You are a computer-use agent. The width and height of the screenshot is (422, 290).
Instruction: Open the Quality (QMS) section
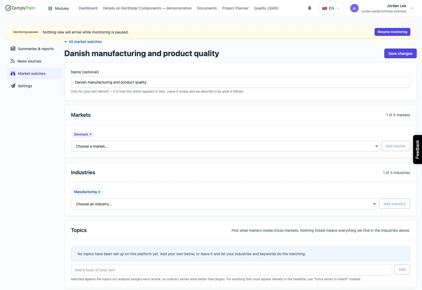(x=266, y=8)
